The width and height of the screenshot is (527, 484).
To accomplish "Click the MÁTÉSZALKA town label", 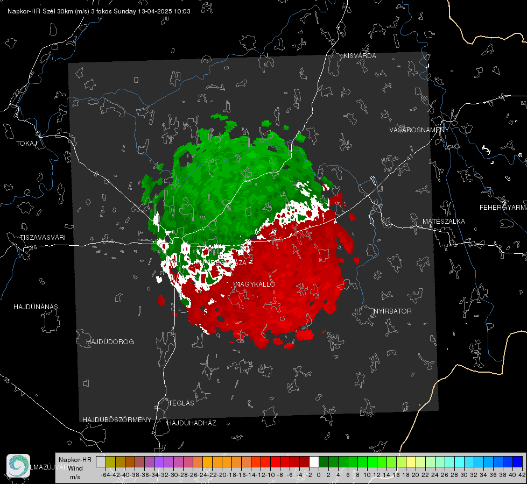I will tap(444, 222).
